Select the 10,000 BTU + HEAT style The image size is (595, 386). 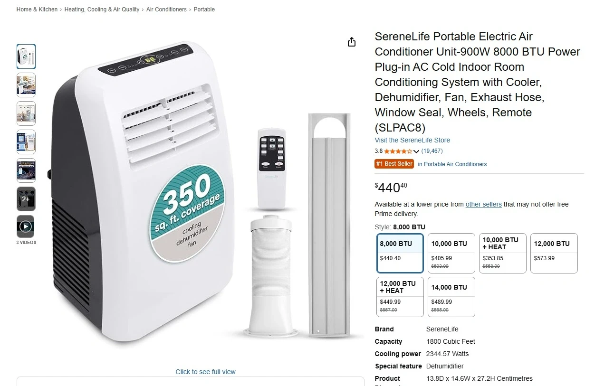tap(503, 253)
